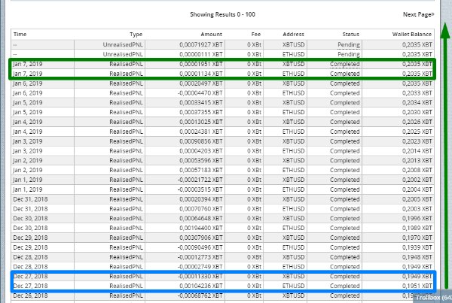Select the Address column header

(x=293, y=34)
